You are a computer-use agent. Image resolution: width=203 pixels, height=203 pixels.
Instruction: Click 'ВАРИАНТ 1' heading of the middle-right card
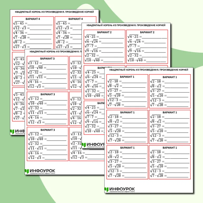[x=170, y=112]
